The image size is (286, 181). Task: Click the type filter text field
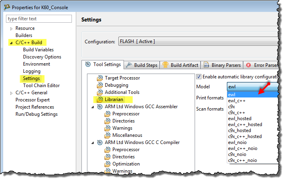pos(39,19)
